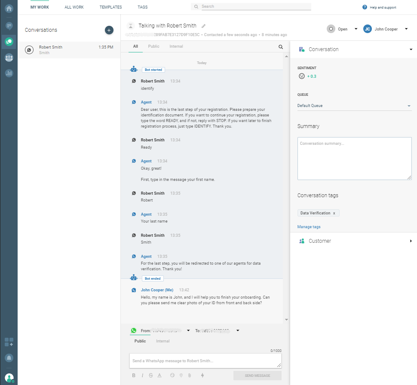Click the chat scrollbar down arrow
This screenshot has width=417, height=385.
[286, 320]
